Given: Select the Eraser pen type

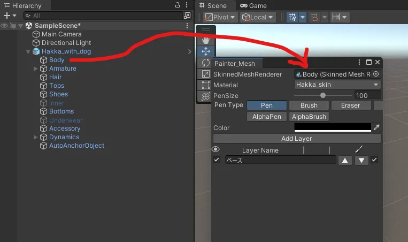Looking at the screenshot, I should coord(350,105).
